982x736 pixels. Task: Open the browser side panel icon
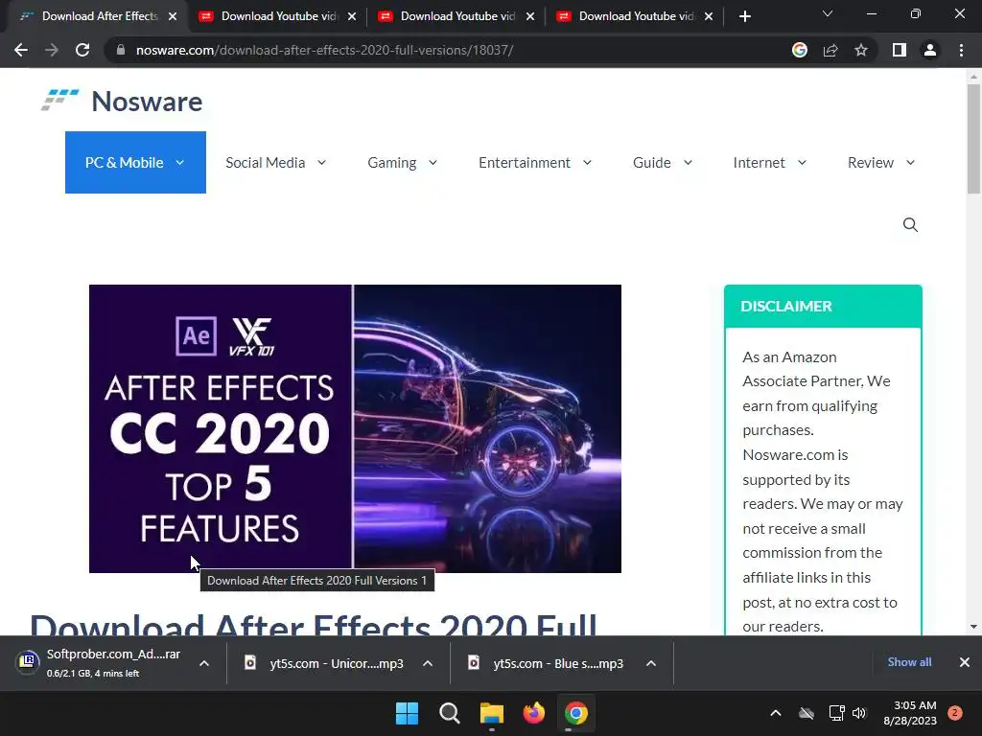tap(900, 50)
